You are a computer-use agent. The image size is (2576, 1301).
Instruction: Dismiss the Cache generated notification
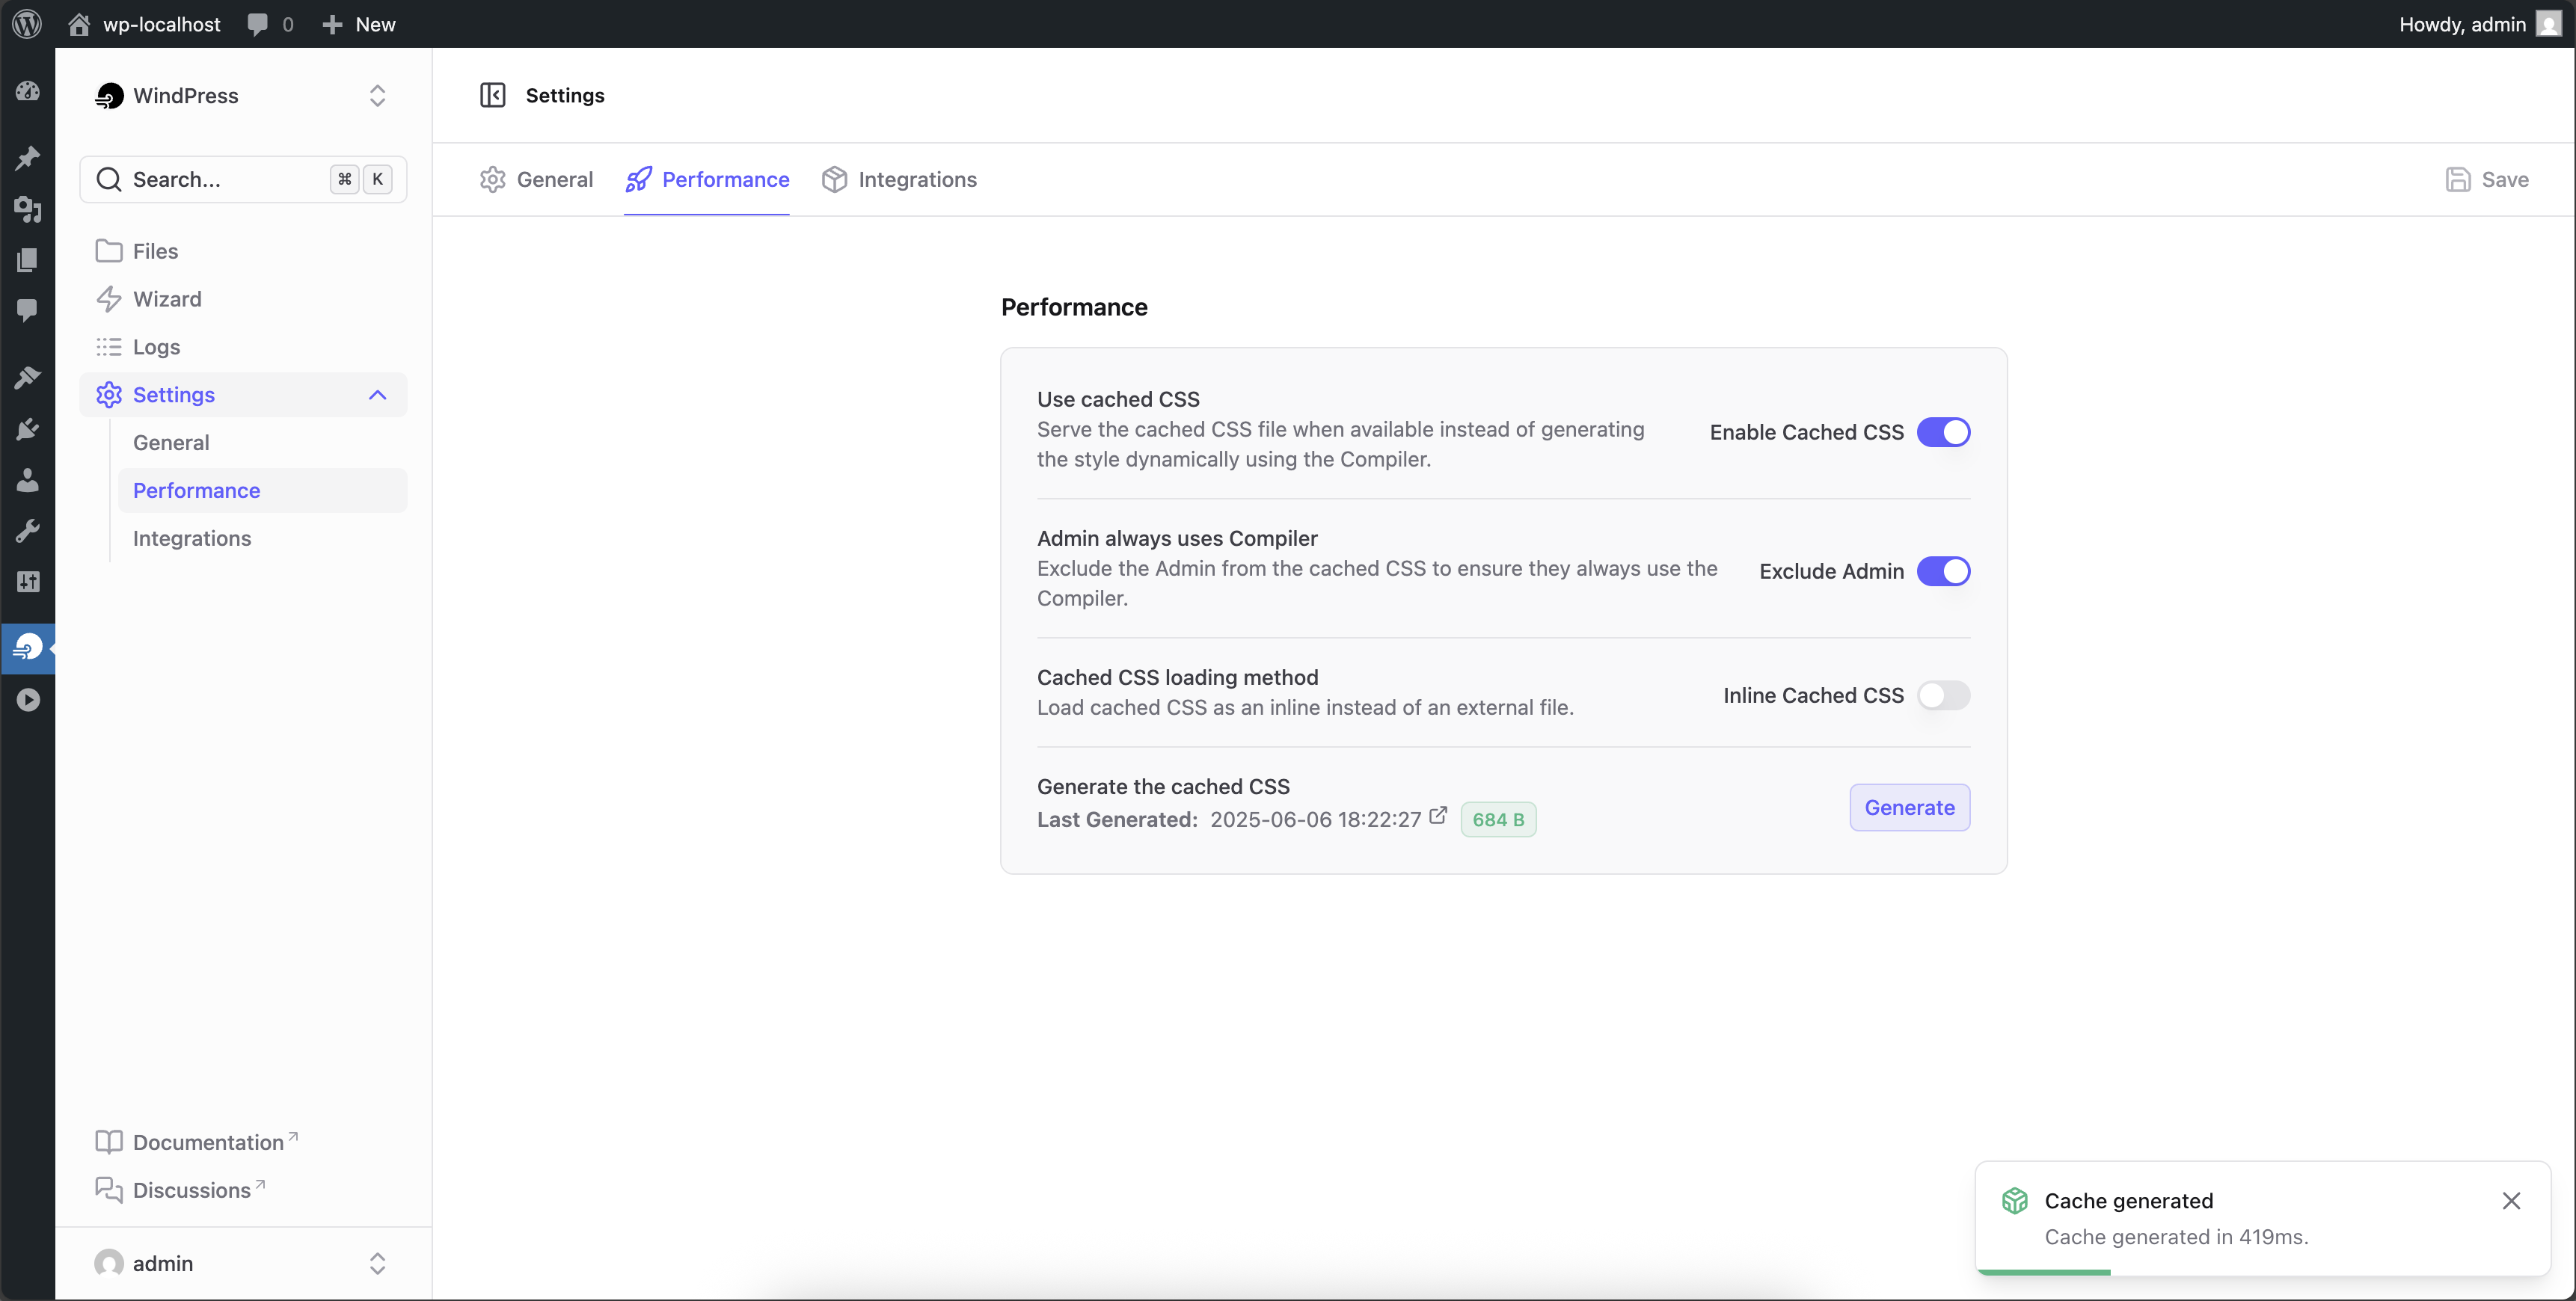(x=2511, y=1201)
